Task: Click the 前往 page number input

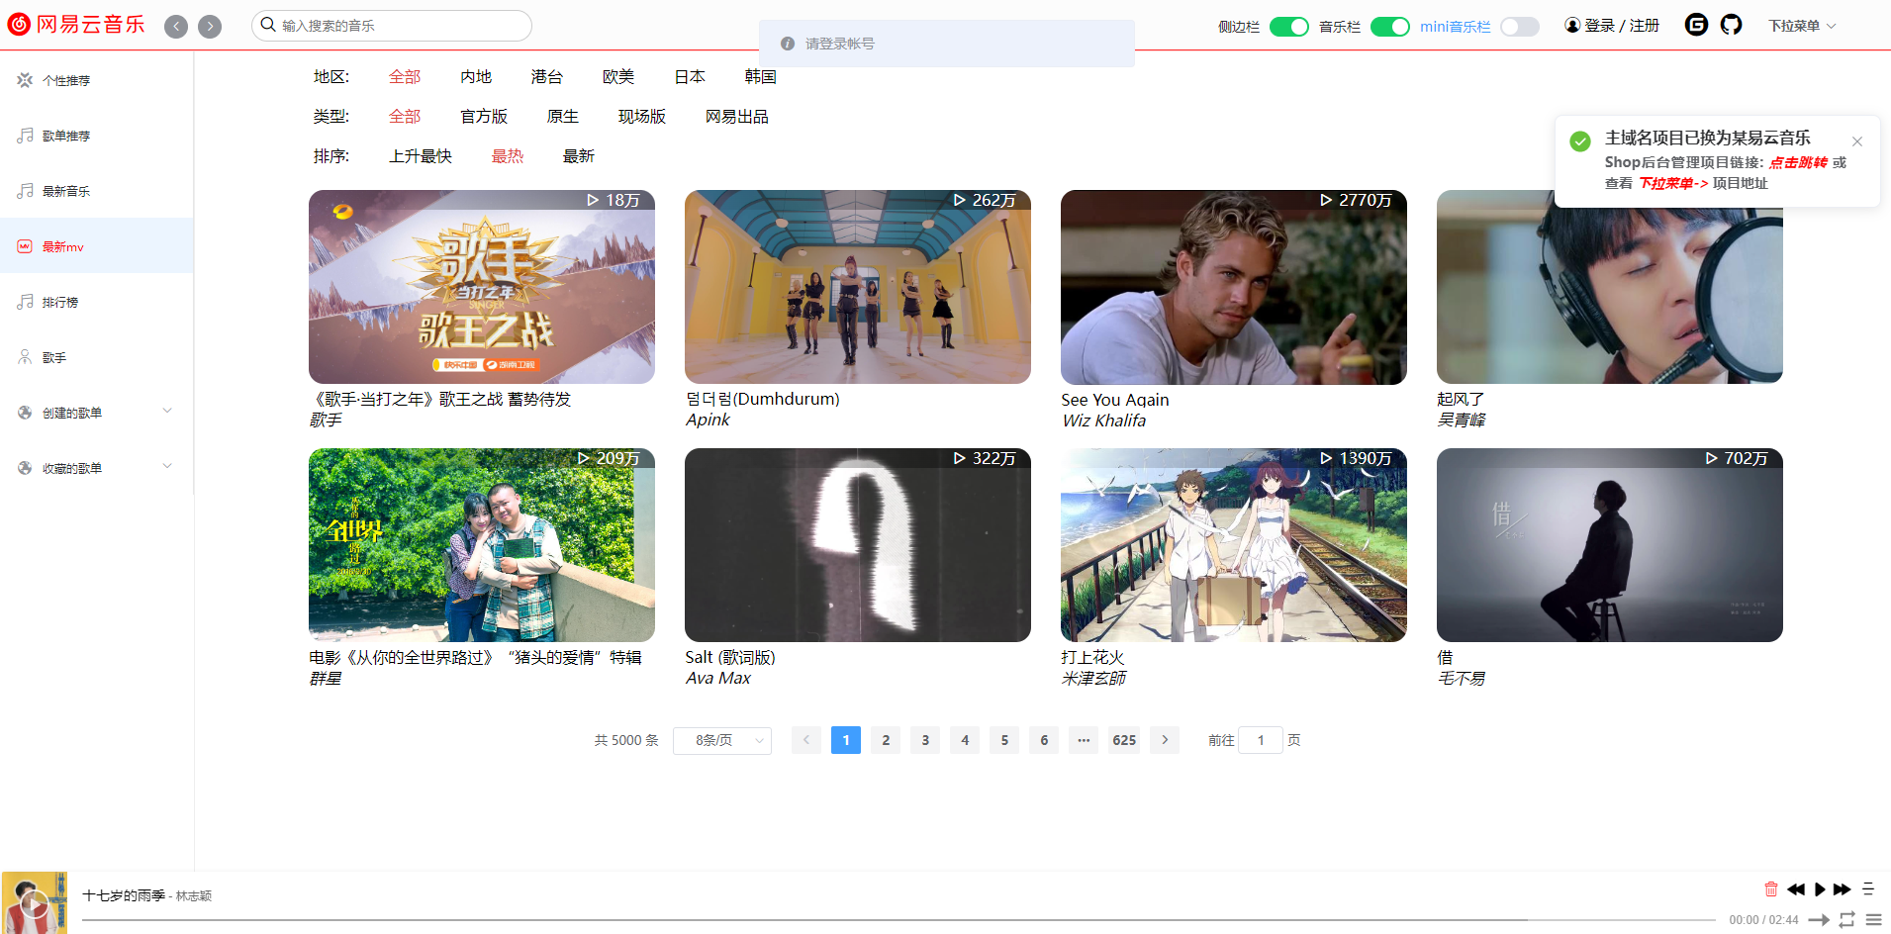Action: point(1261,740)
